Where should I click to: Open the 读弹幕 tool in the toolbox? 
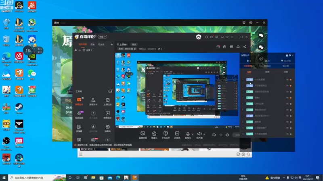tap(79, 128)
